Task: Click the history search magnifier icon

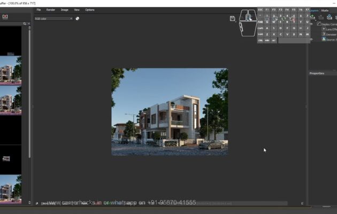Action: tap(25, 24)
